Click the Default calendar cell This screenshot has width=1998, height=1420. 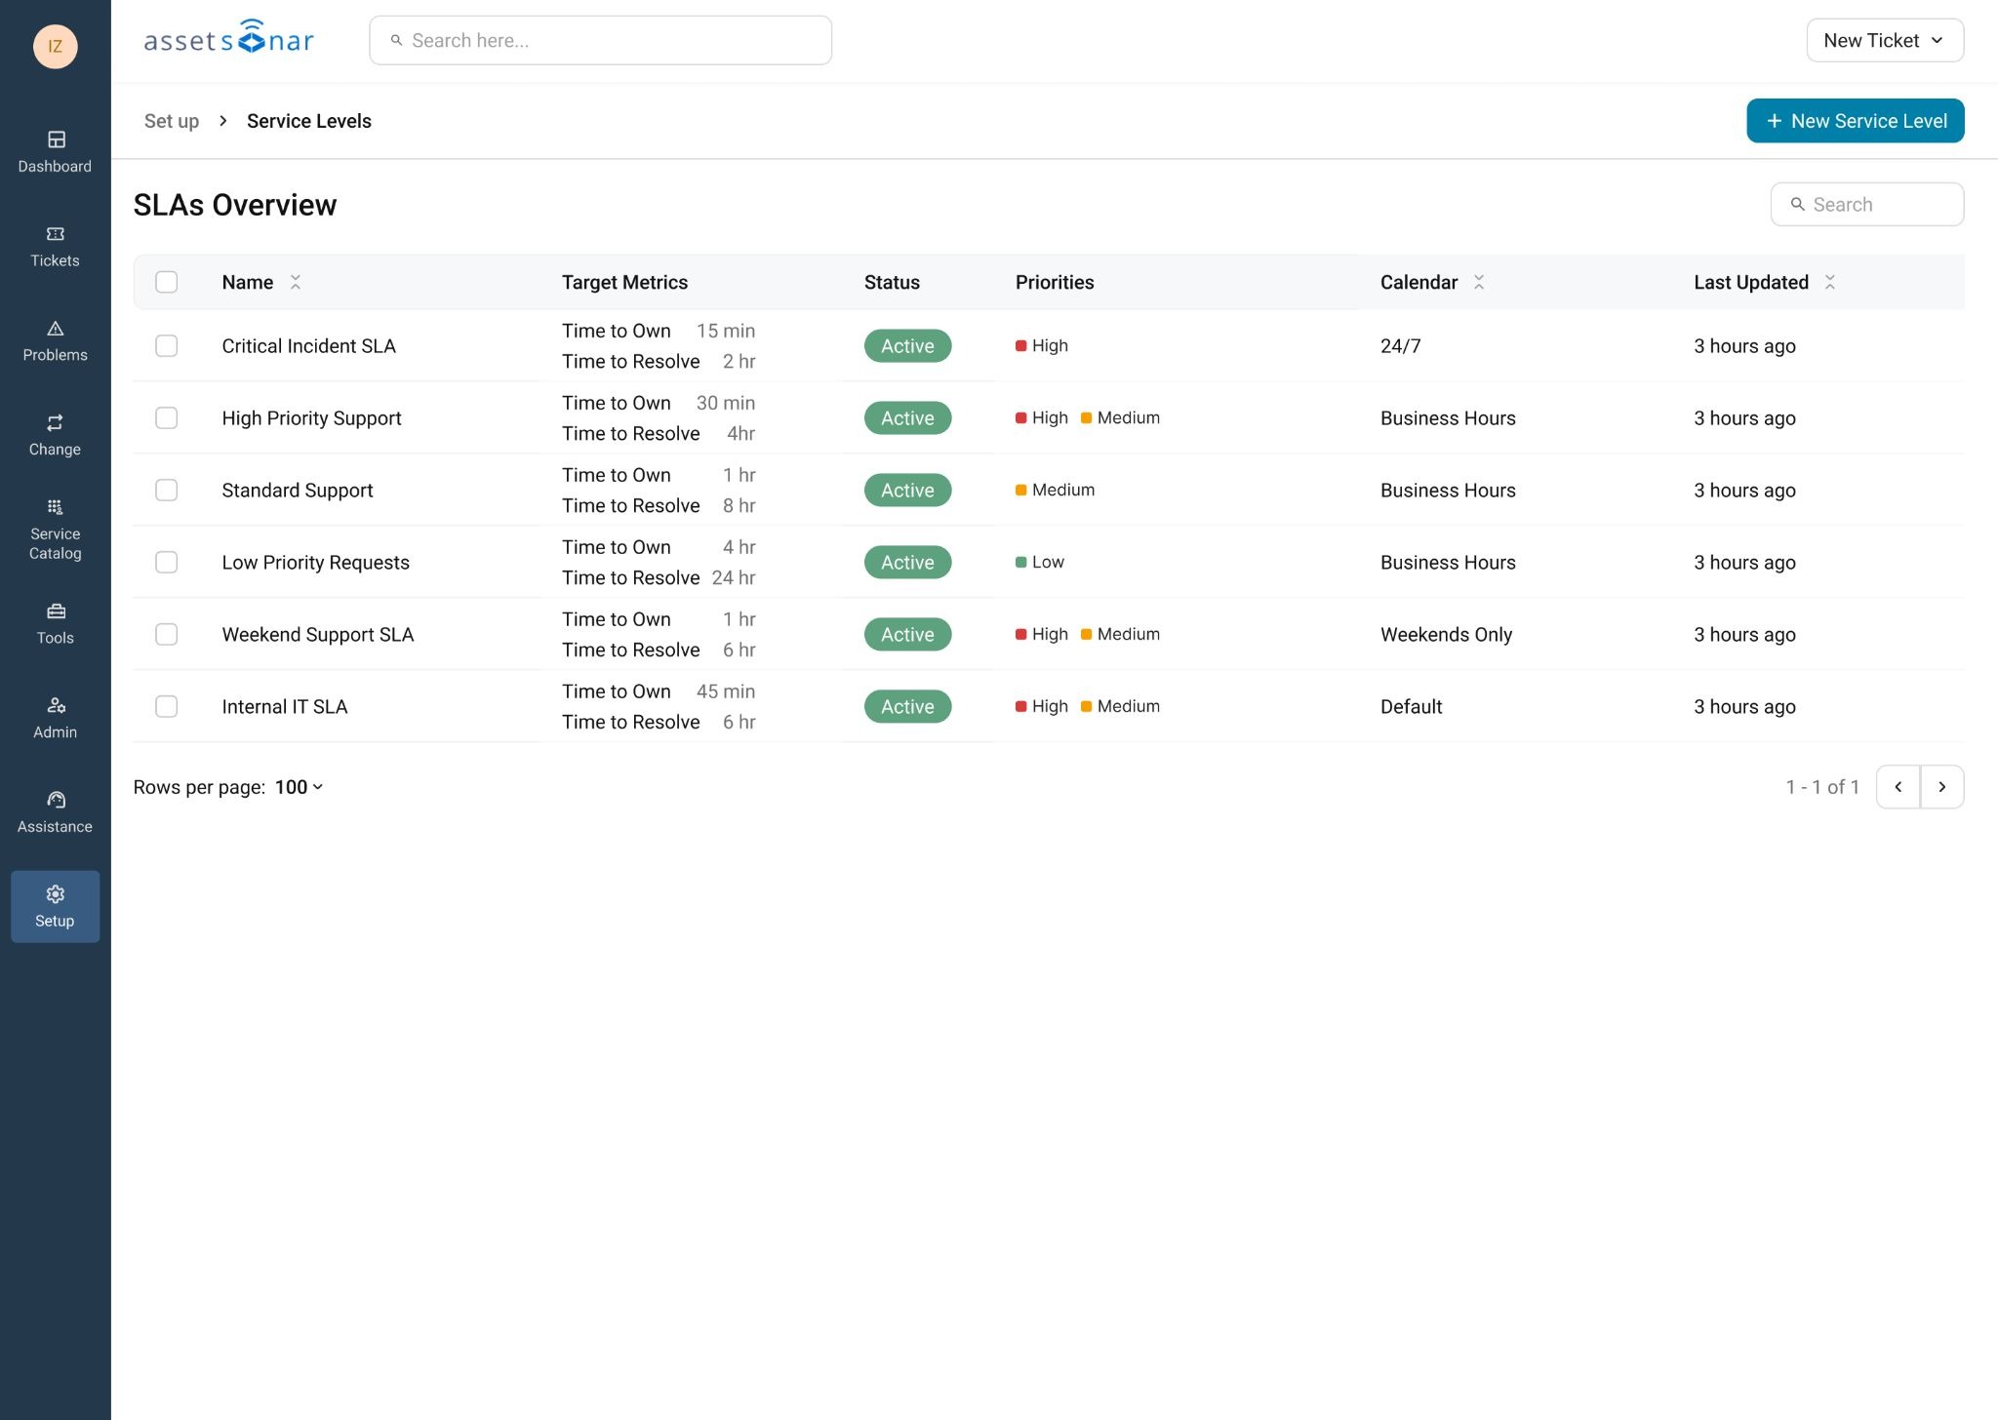[x=1411, y=707]
